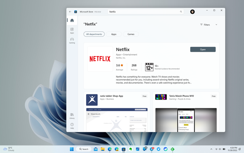Open the Netflix app
This screenshot has width=244, height=153.
tap(203, 50)
